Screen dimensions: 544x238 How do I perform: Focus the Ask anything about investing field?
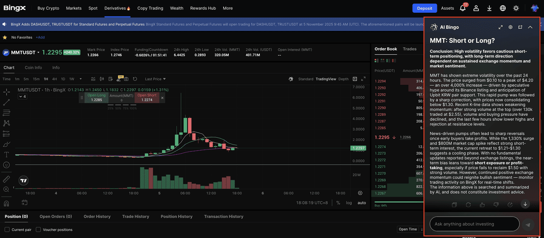474,224
